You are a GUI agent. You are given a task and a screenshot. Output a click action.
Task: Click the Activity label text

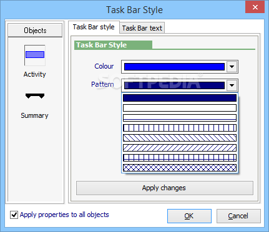34,74
